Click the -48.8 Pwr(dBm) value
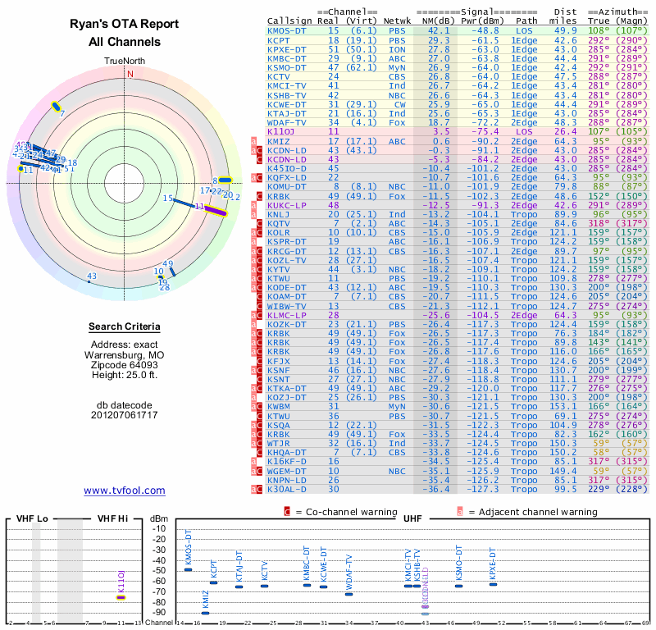 [x=485, y=30]
